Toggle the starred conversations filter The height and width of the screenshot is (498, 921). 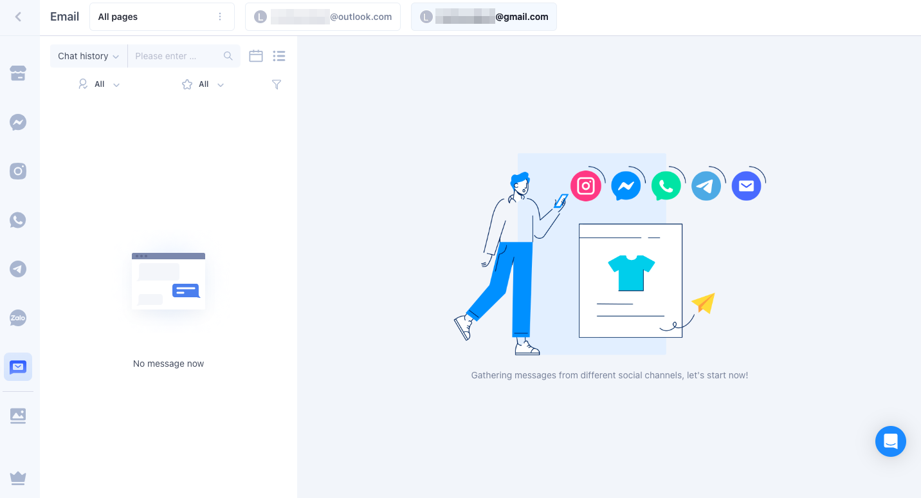pyautogui.click(x=203, y=84)
